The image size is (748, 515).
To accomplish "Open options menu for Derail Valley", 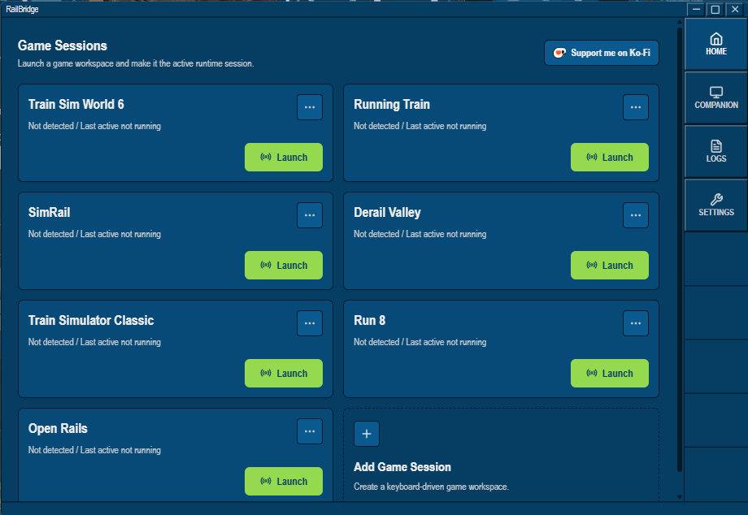I will click(636, 215).
